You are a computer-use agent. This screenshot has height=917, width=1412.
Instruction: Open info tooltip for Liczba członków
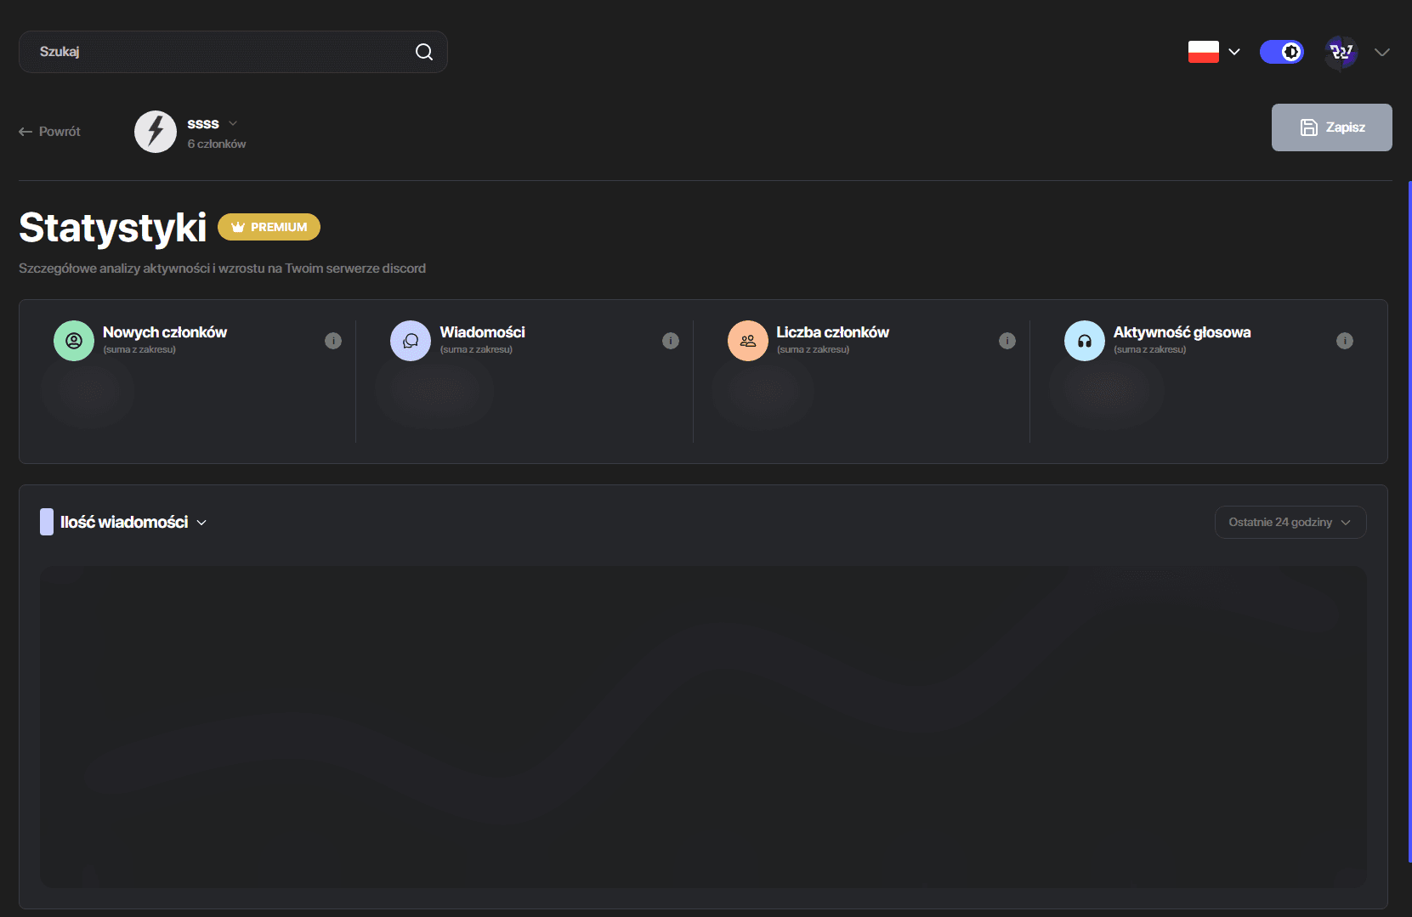(x=1007, y=341)
